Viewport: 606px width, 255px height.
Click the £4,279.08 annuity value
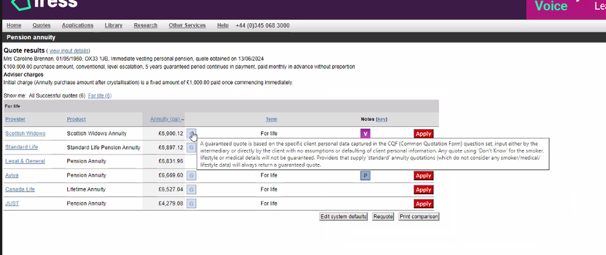coord(170,203)
